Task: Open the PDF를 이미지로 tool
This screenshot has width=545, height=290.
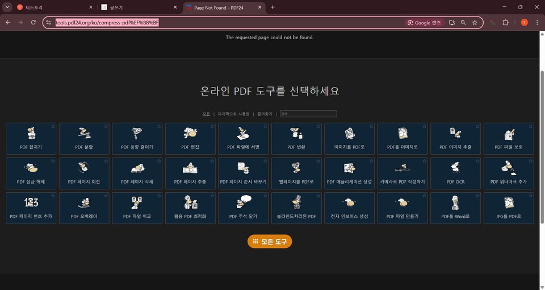Action: coord(403,139)
